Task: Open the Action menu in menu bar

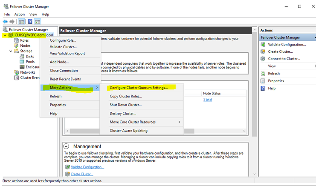Action: point(20,14)
